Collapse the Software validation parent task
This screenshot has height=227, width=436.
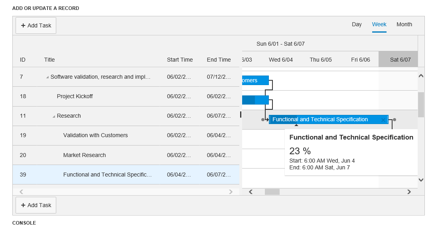tap(47, 77)
